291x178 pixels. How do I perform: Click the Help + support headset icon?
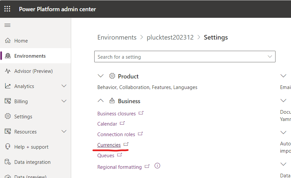click(x=8, y=147)
